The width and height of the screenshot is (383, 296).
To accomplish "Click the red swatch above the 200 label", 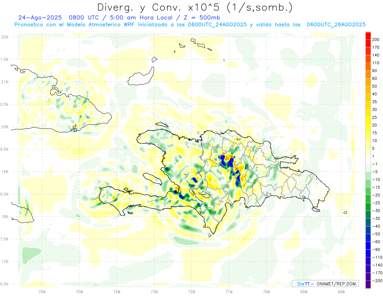I will pos(368,36).
